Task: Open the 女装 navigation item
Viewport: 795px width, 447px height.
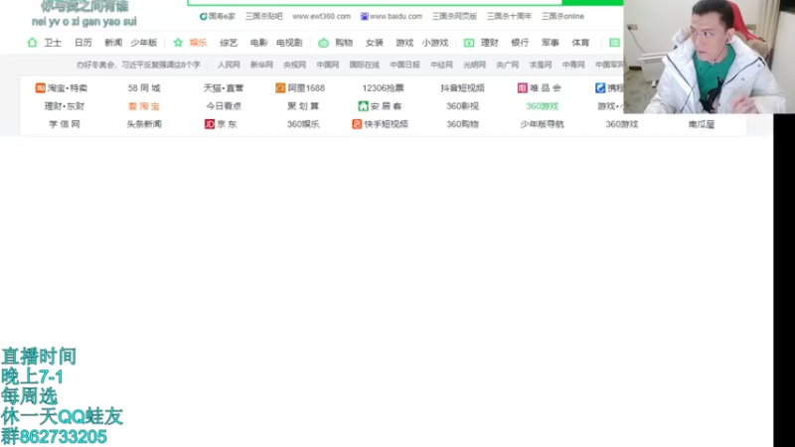Action: 375,43
